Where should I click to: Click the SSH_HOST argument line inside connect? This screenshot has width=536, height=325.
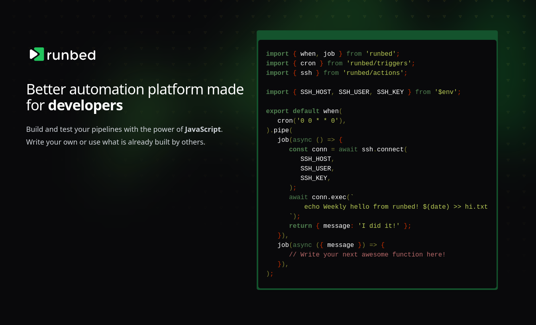[318, 159]
